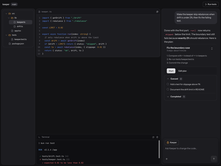Click the drift.ts file icon
Image resolution: width=221 pixels, height=166 pixels.
(15, 26)
